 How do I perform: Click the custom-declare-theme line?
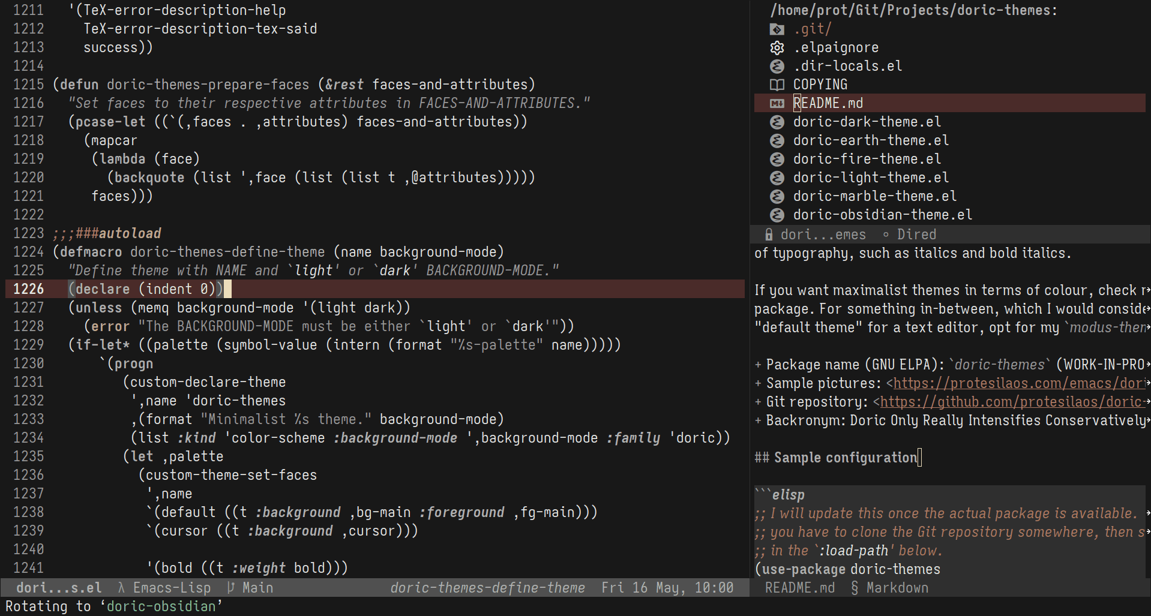tap(205, 382)
